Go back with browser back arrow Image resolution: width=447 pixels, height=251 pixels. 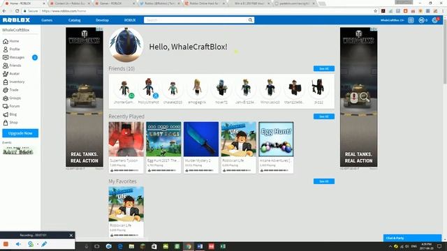click(x=4, y=11)
